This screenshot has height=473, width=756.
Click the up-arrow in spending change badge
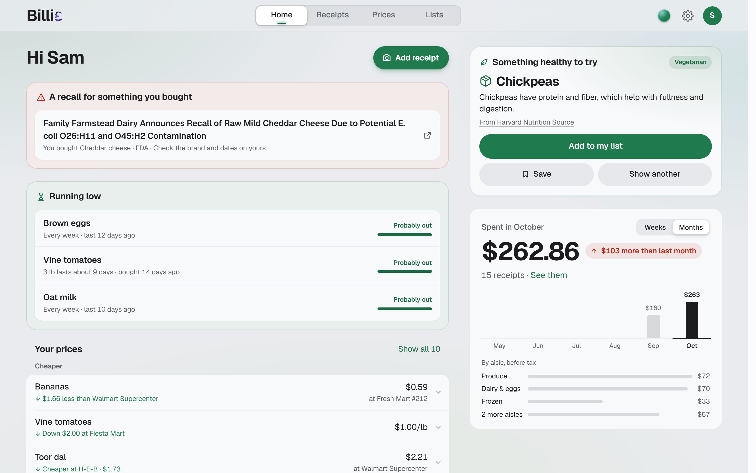tap(594, 251)
